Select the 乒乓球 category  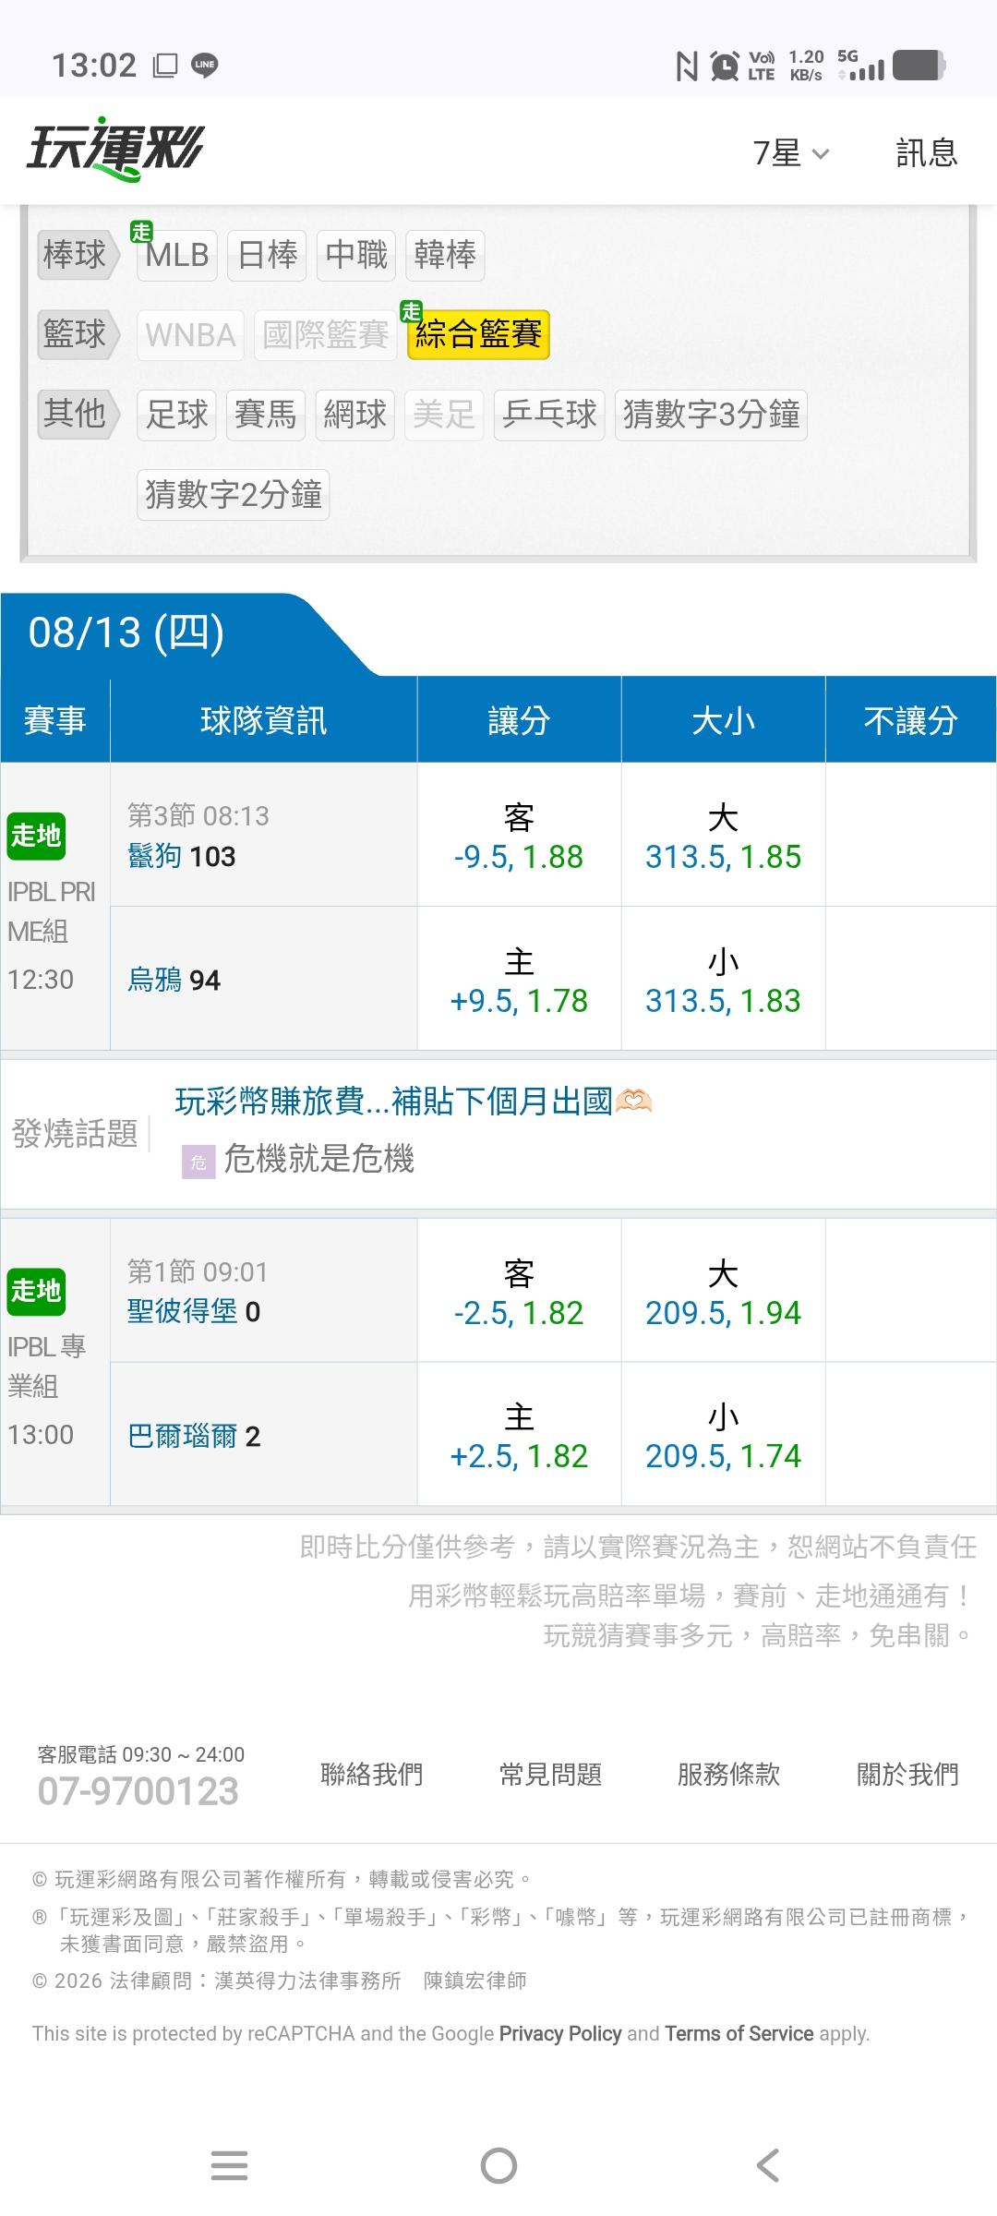[x=549, y=415]
